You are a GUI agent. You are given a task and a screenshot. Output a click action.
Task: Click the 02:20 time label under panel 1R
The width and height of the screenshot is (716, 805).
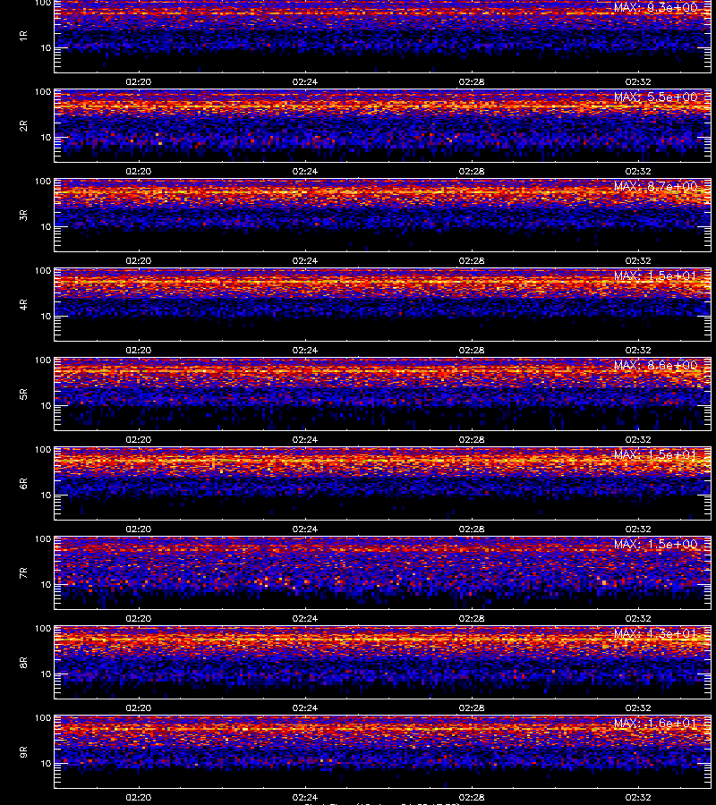pyautogui.click(x=139, y=81)
